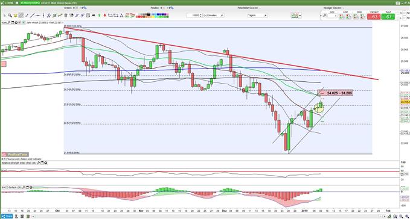Screen dimensions: 410x219
Task: Select the triangle drawing tool
Action: pyautogui.click(x=121, y=16)
